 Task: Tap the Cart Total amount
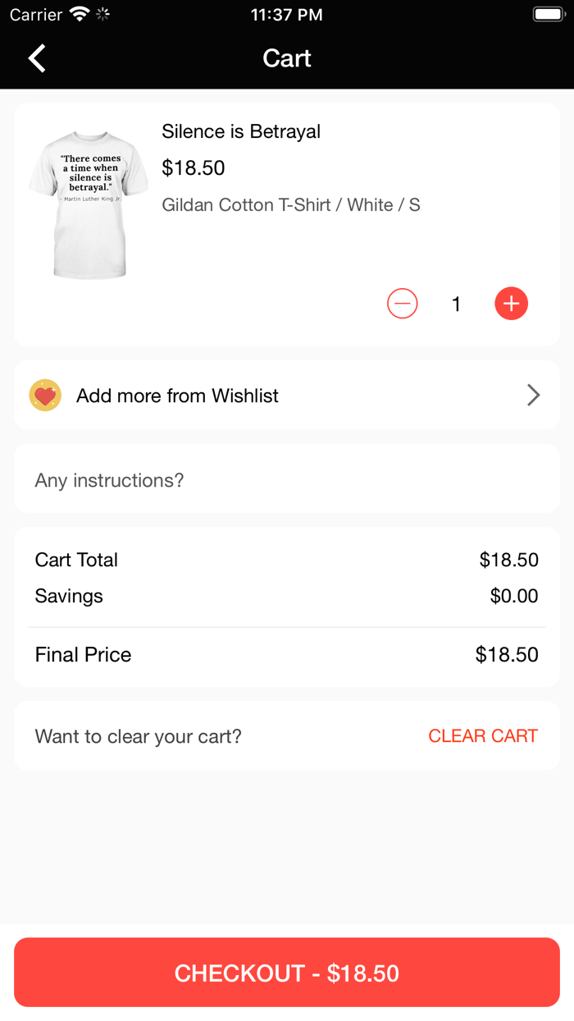click(x=508, y=560)
